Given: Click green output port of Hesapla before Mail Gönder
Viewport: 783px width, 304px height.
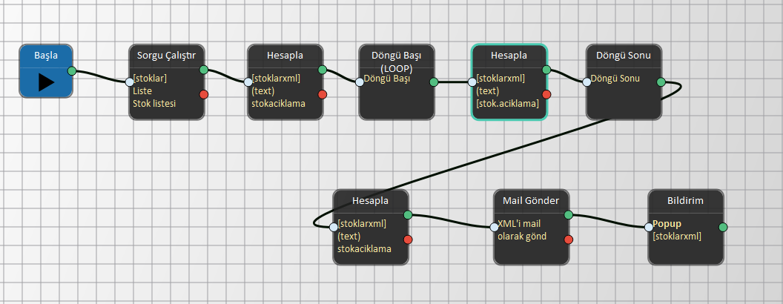Looking at the screenshot, I should [408, 215].
